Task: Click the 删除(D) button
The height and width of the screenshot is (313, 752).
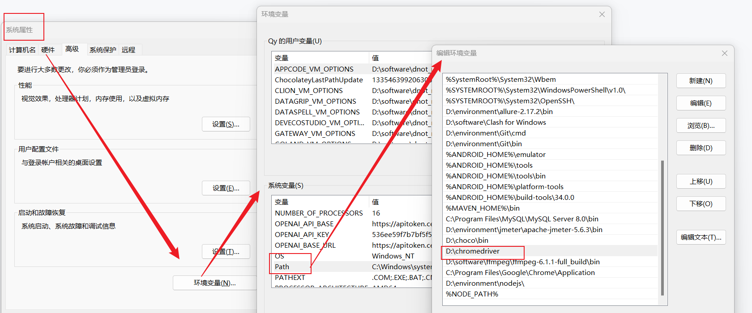Action: coord(701,148)
